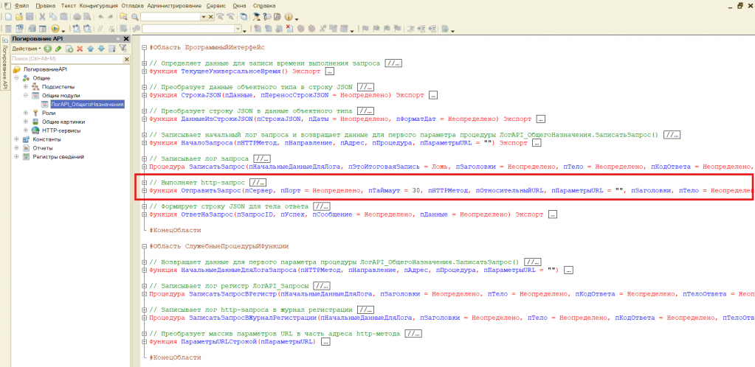Click the function name ЗаписатьЗапросВРегистр

(x=234, y=294)
